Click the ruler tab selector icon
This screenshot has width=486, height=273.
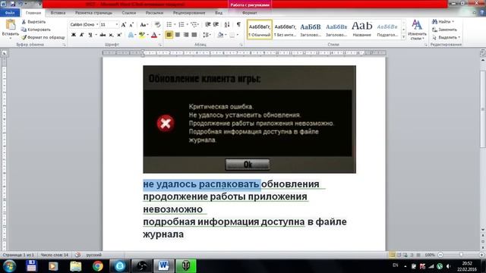[5, 53]
